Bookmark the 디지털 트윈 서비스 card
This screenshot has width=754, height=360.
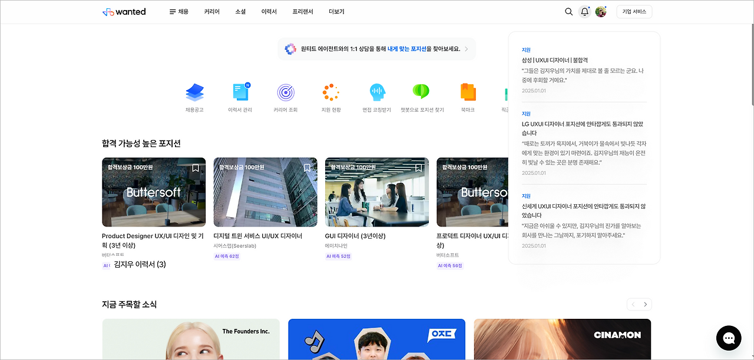307,168
